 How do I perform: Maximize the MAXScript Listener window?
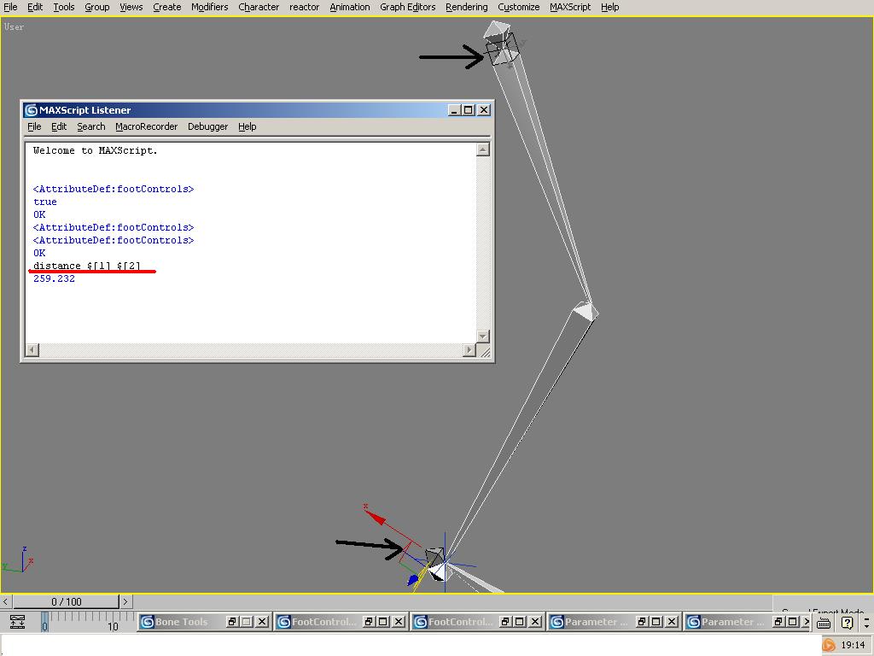(x=469, y=110)
